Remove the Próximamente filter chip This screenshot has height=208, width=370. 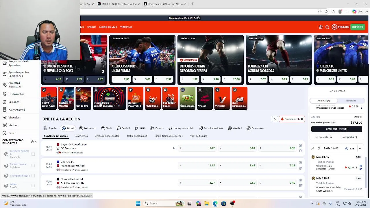(302, 119)
